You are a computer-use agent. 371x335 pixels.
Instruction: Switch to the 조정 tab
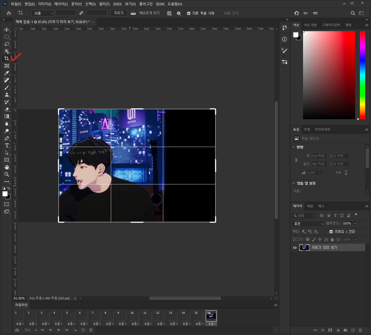tap(307, 129)
